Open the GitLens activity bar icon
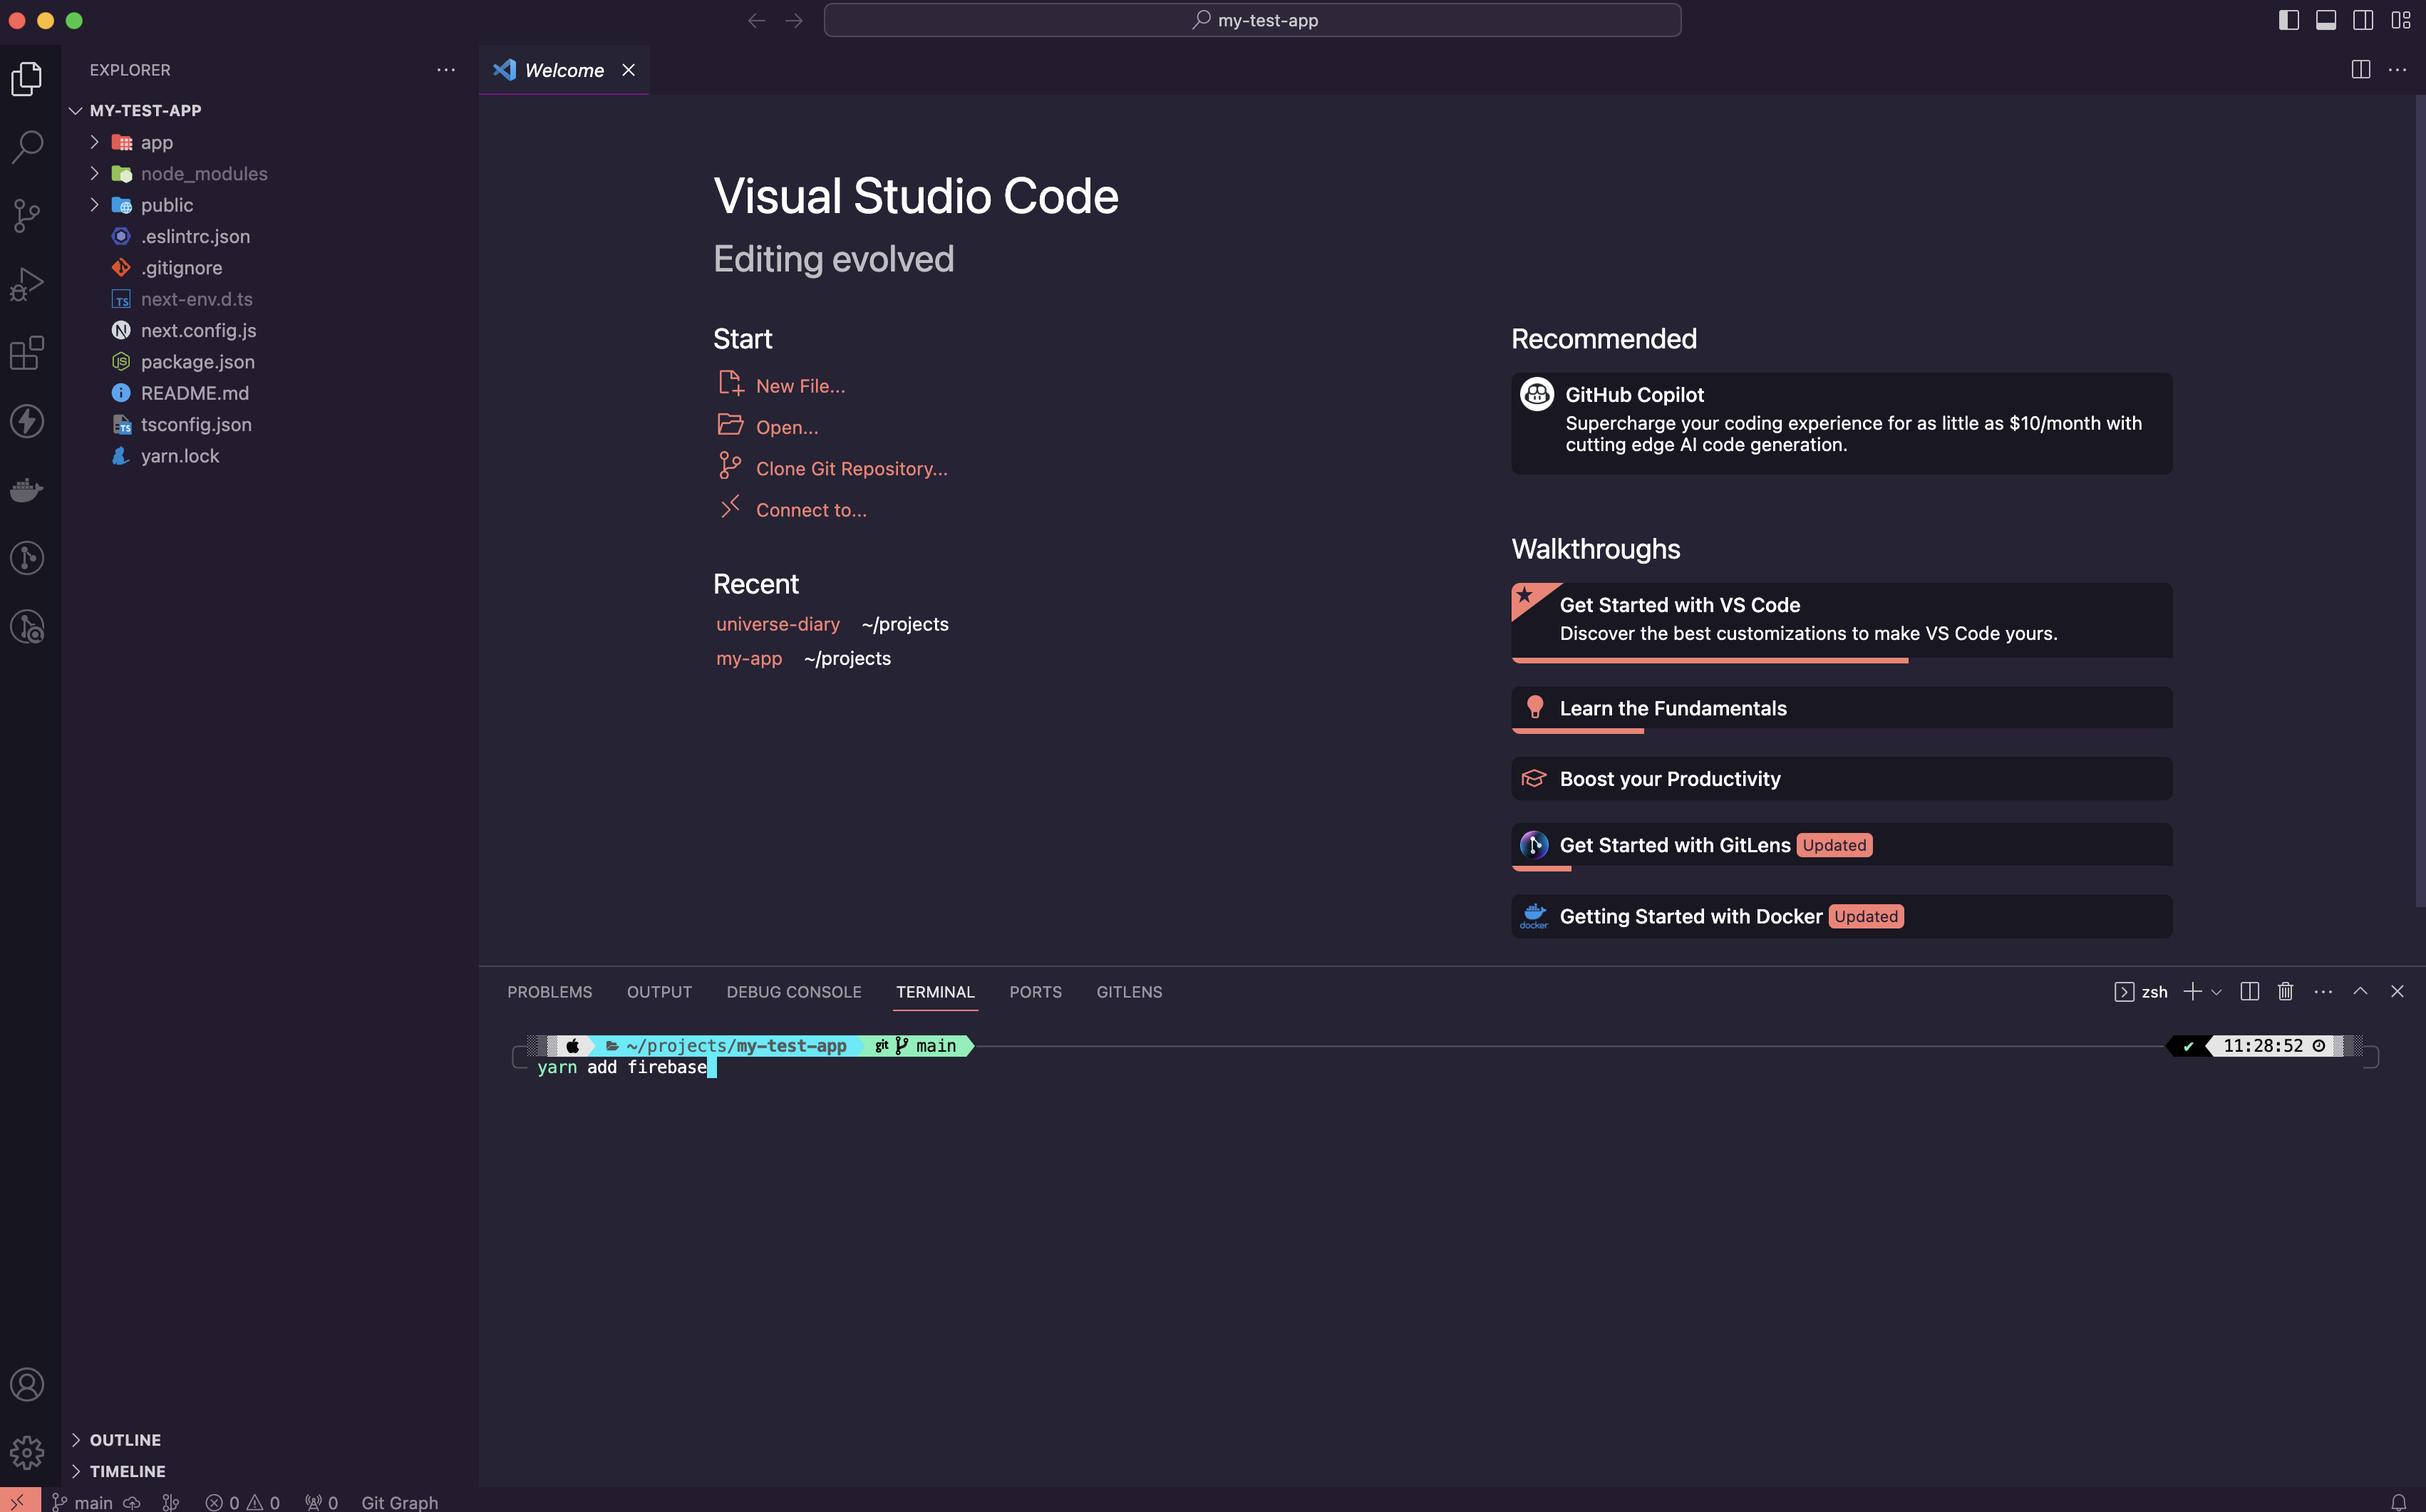The height and width of the screenshot is (1512, 2426). [x=27, y=558]
